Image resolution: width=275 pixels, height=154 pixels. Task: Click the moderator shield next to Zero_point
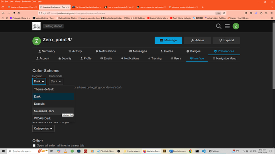pos(70,39)
